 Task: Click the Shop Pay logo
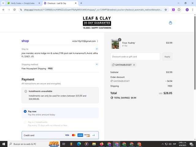point(25,41)
